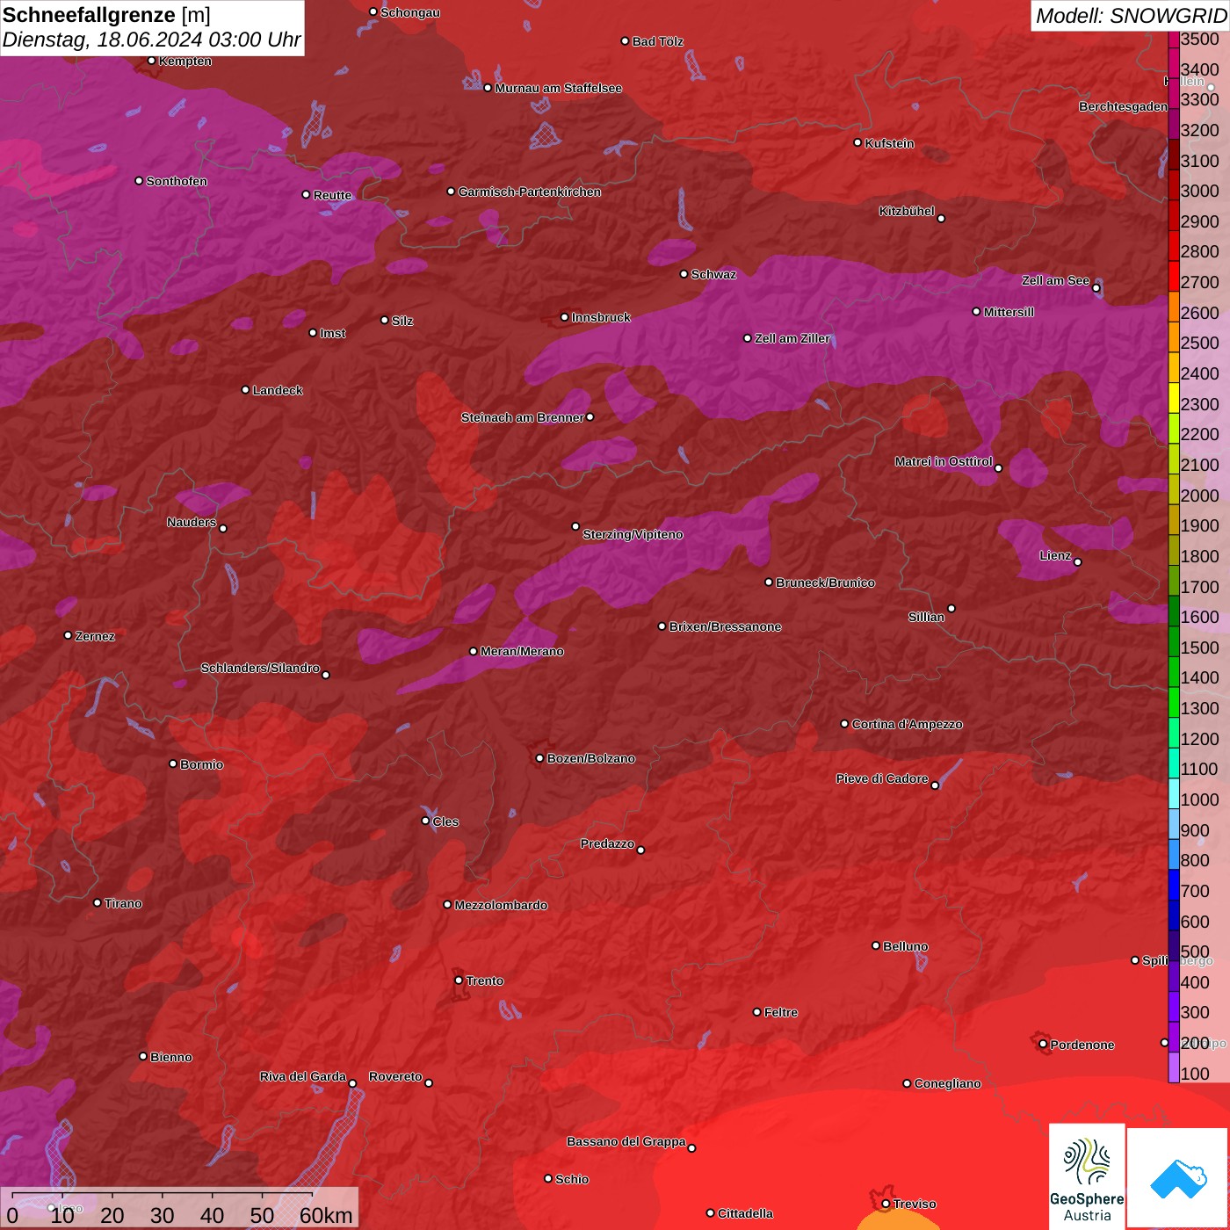1230x1230 pixels.
Task: Click the legend value '2000'
Action: [1200, 496]
